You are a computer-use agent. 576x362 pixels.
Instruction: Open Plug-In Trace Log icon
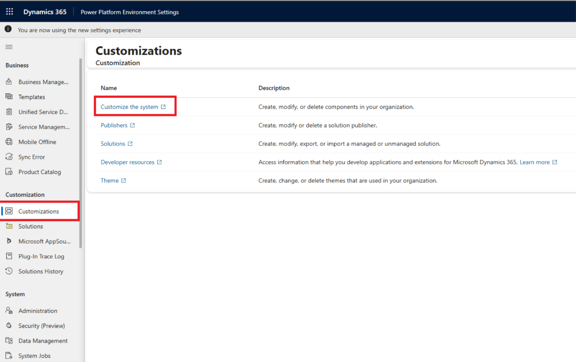coord(9,256)
